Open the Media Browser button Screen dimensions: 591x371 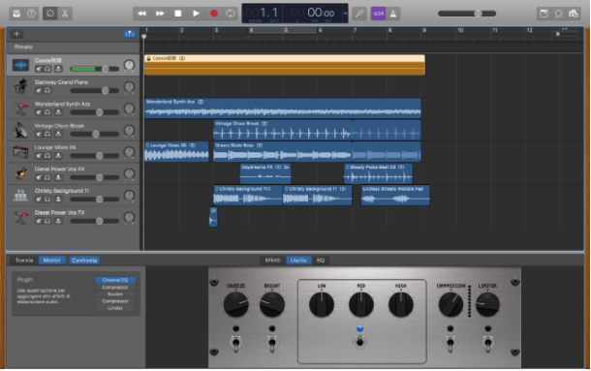pos(574,14)
